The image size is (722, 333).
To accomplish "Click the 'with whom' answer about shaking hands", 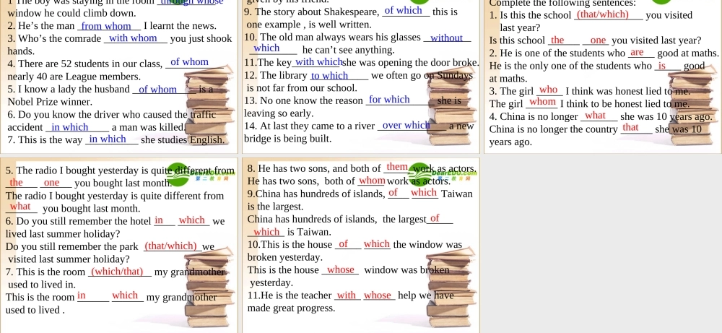I will [x=133, y=38].
